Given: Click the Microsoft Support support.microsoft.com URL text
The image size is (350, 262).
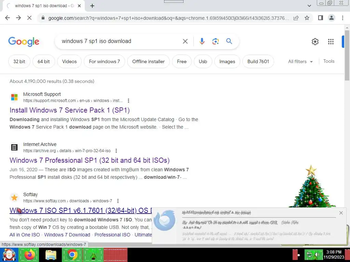Looking at the screenshot, I should tap(73, 101).
